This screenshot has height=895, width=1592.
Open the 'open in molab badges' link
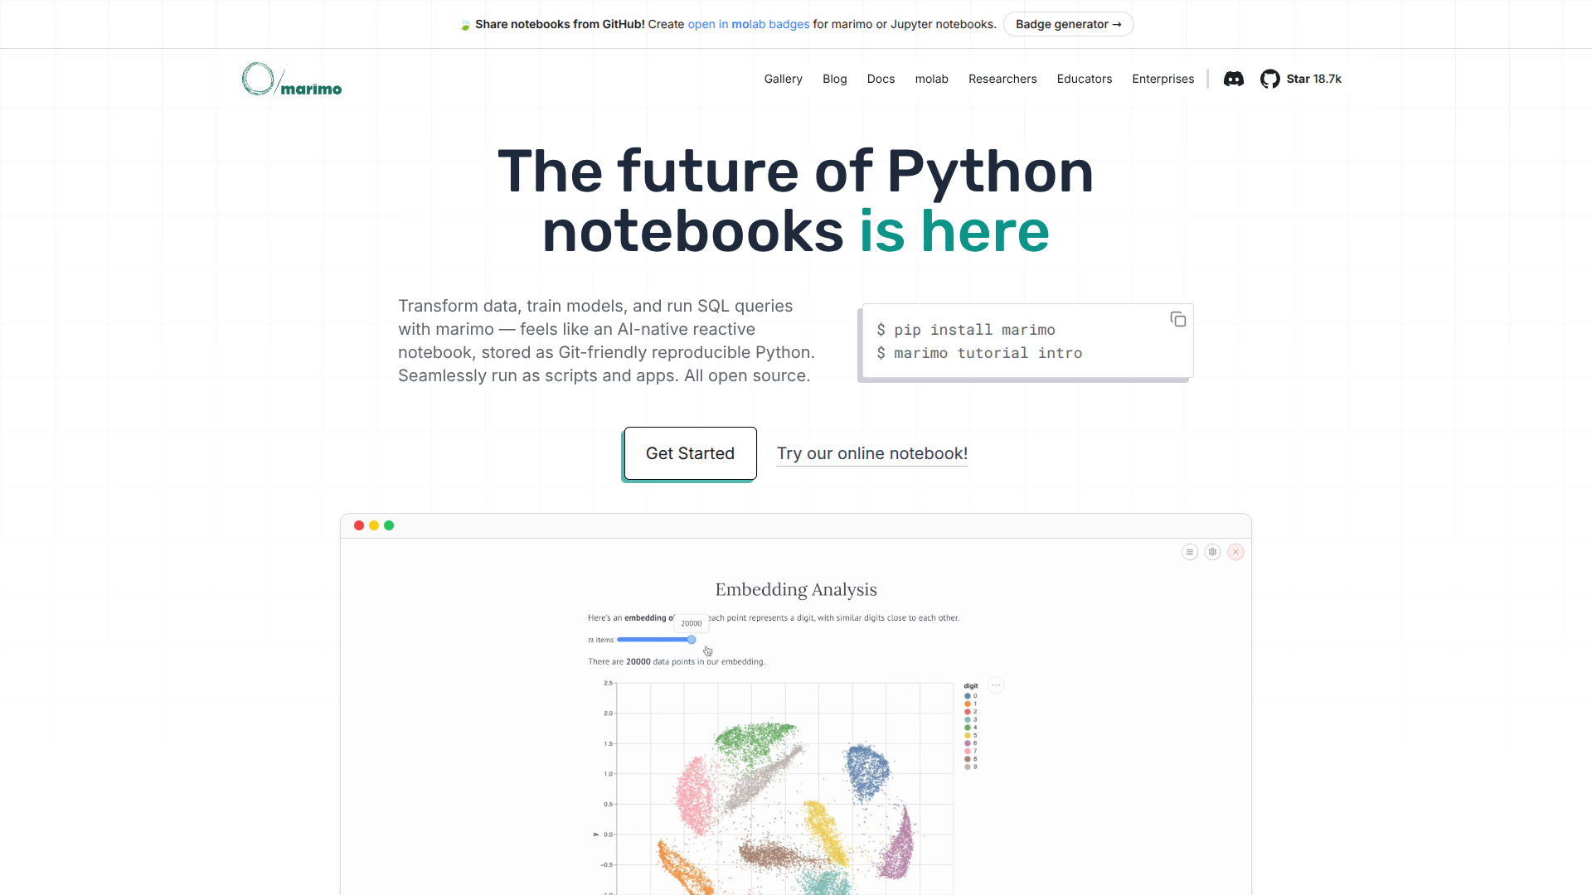[x=748, y=24]
